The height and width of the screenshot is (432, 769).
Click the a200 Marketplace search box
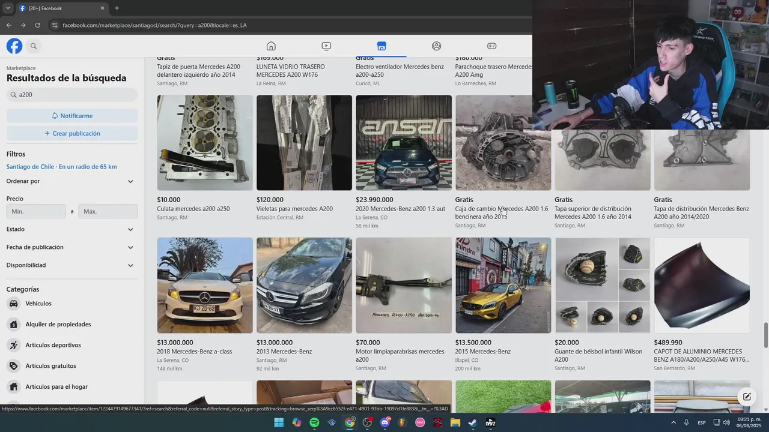72,95
